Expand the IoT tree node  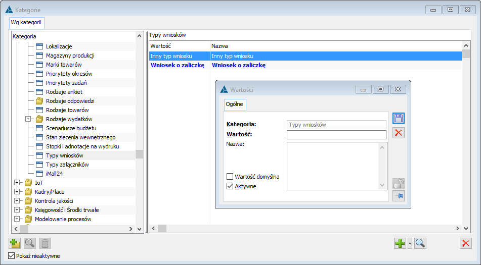[17, 183]
